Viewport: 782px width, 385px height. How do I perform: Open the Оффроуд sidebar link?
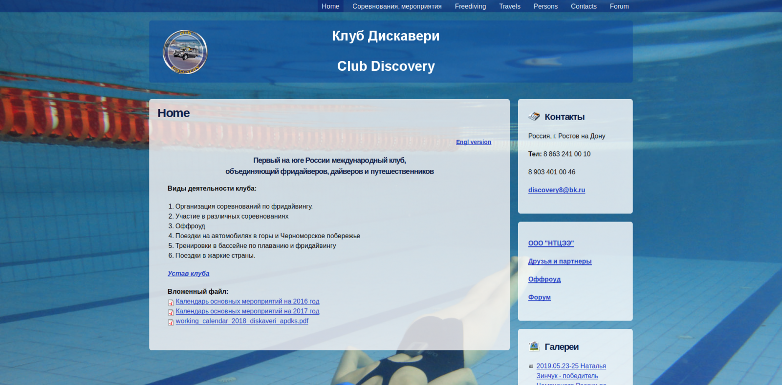[x=544, y=279]
